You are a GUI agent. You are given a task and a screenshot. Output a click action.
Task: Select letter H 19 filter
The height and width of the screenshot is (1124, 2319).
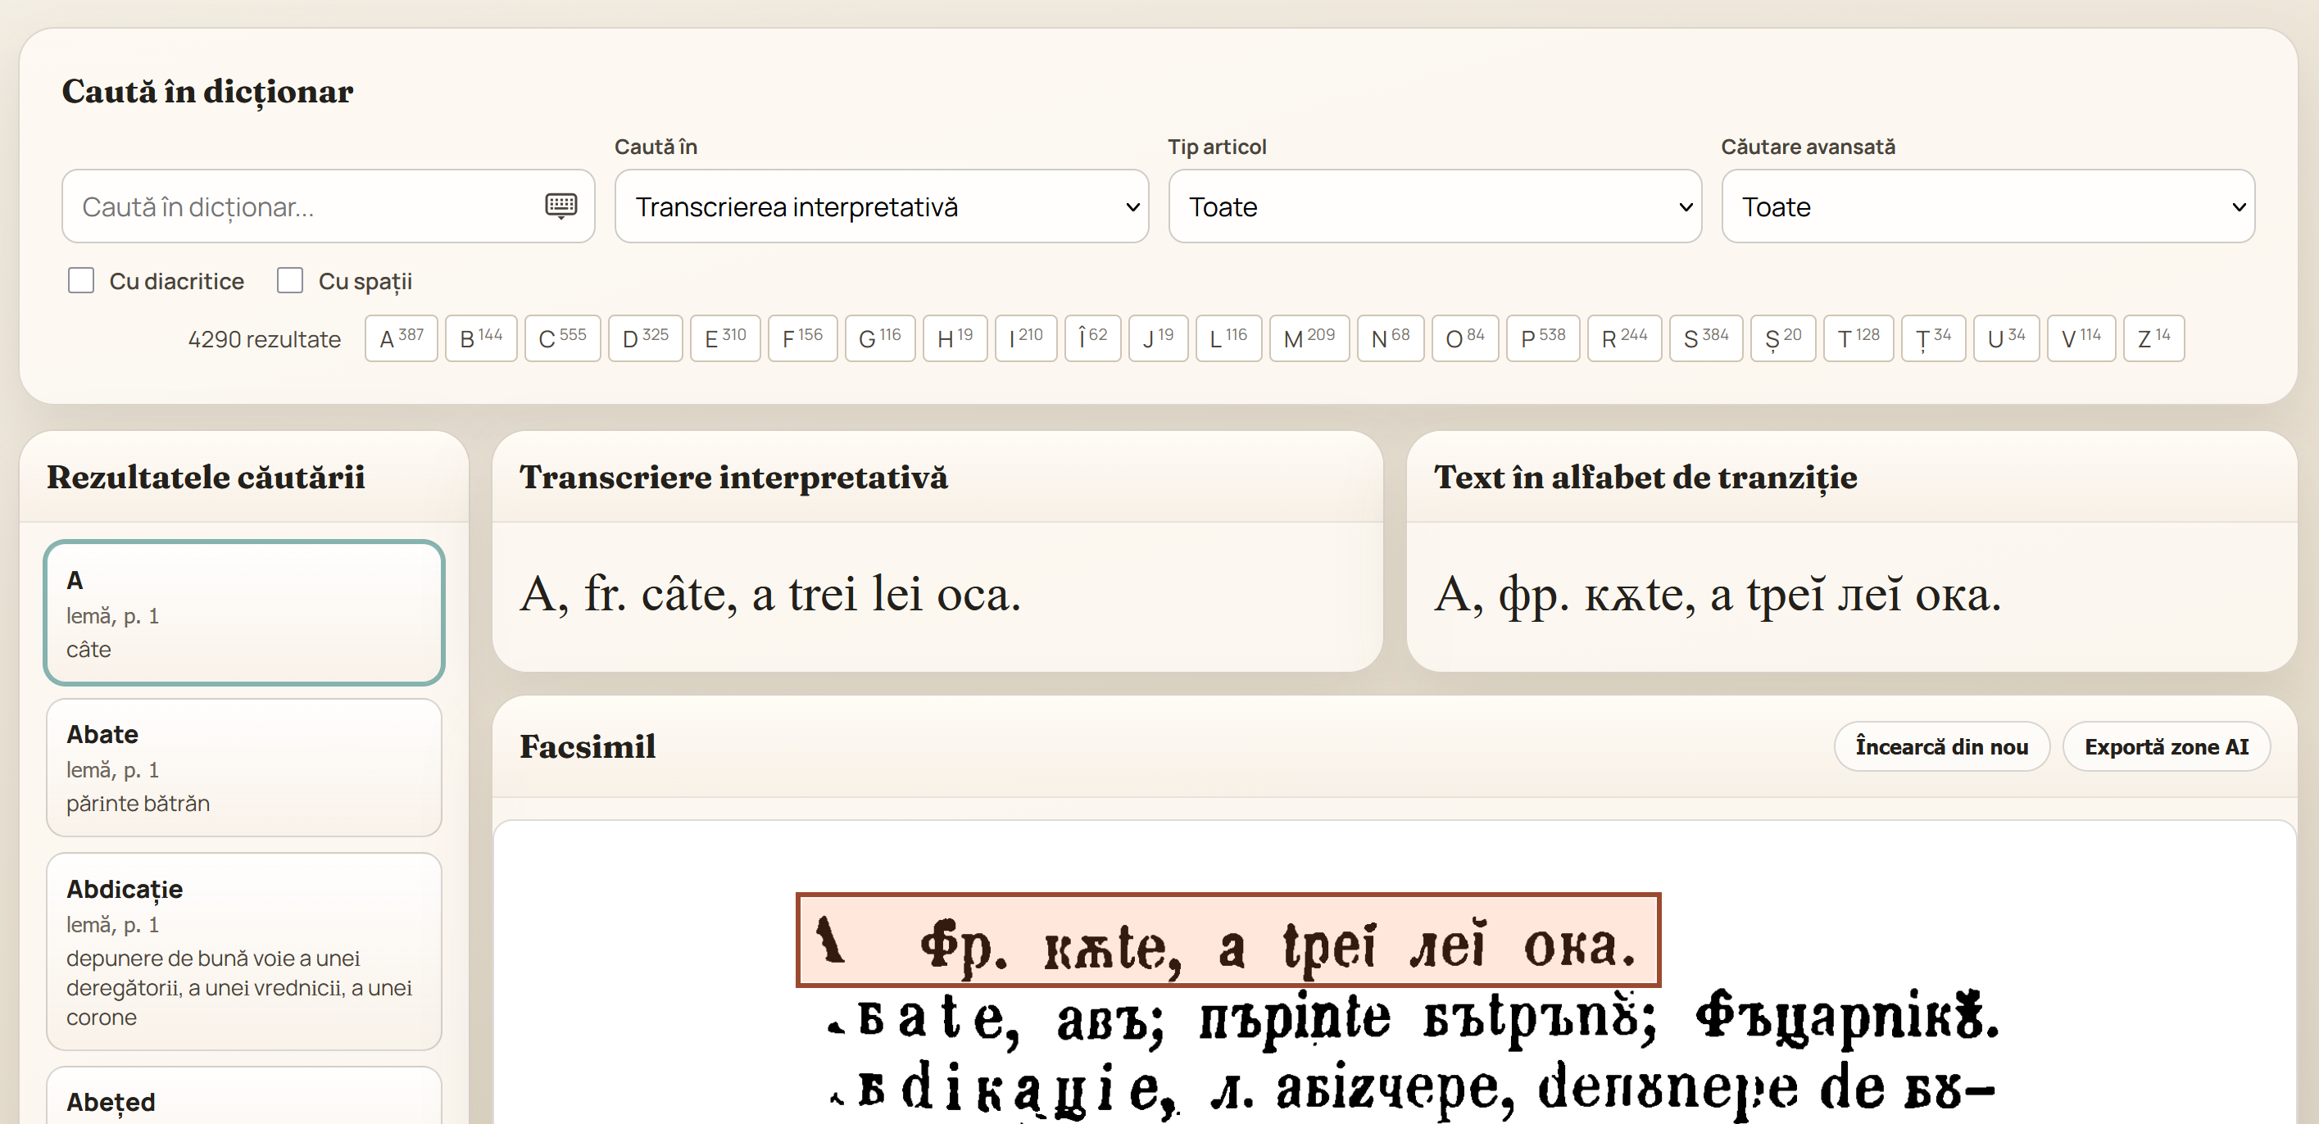[x=955, y=338]
